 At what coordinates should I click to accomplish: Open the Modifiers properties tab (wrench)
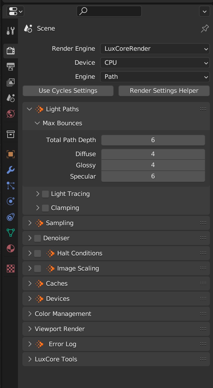[x=11, y=170]
